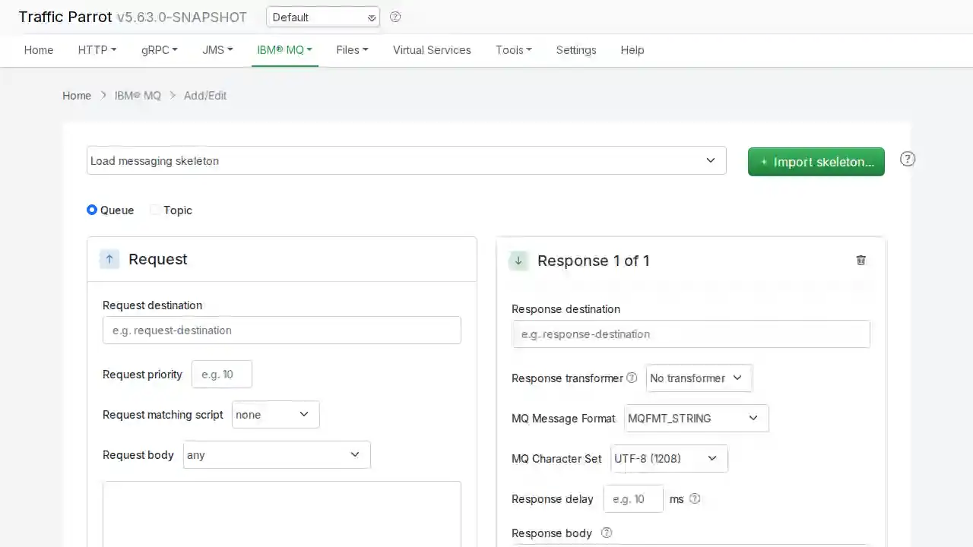
Task: Expand Load messaging skeleton dropdown
Action: point(407,160)
